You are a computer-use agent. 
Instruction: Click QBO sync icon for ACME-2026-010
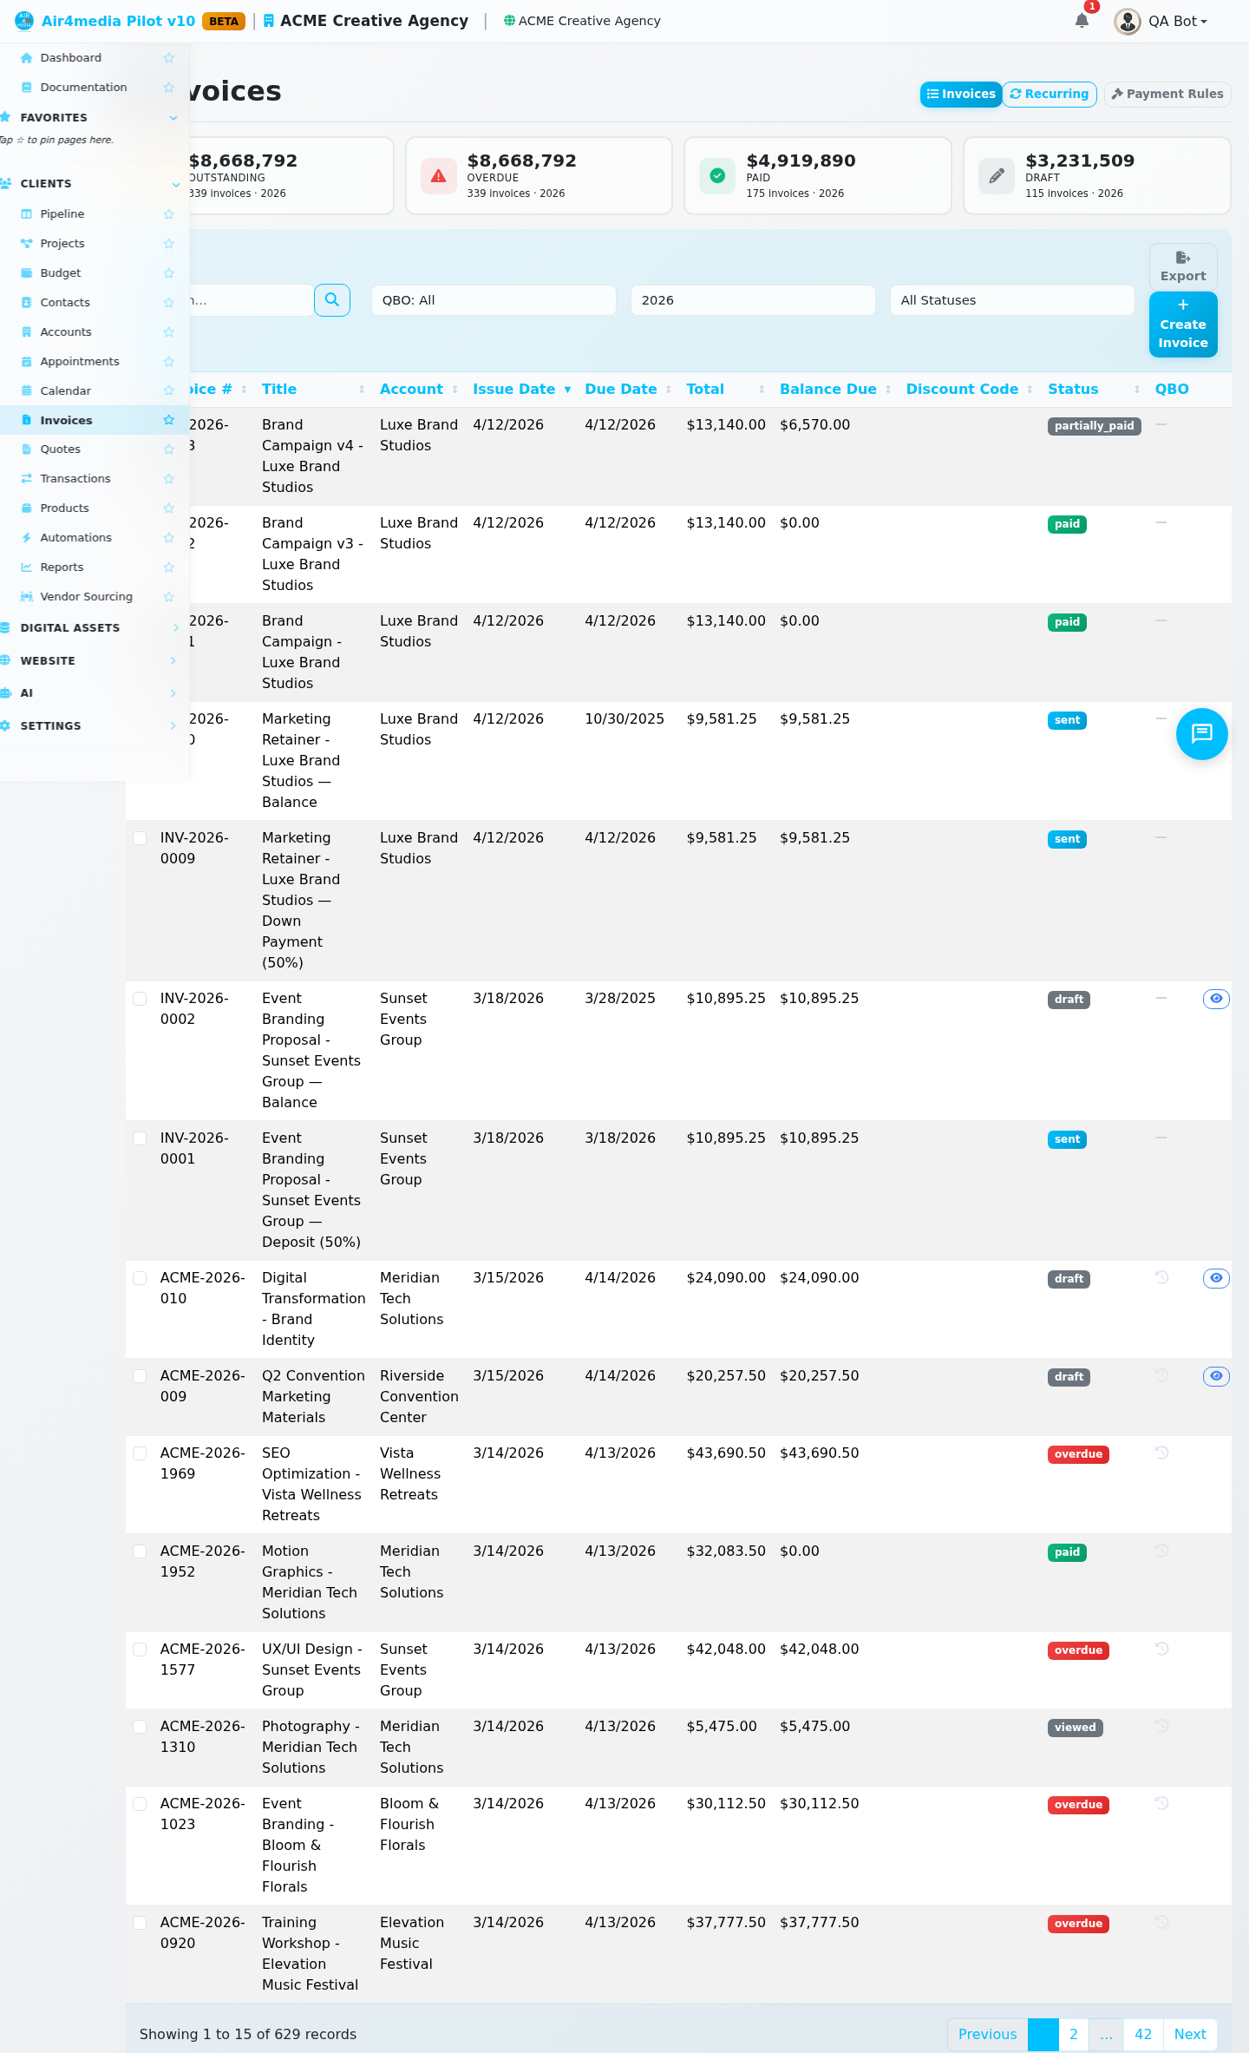1161,1277
